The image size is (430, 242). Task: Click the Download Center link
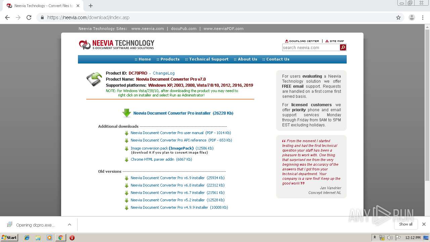coord(302,41)
